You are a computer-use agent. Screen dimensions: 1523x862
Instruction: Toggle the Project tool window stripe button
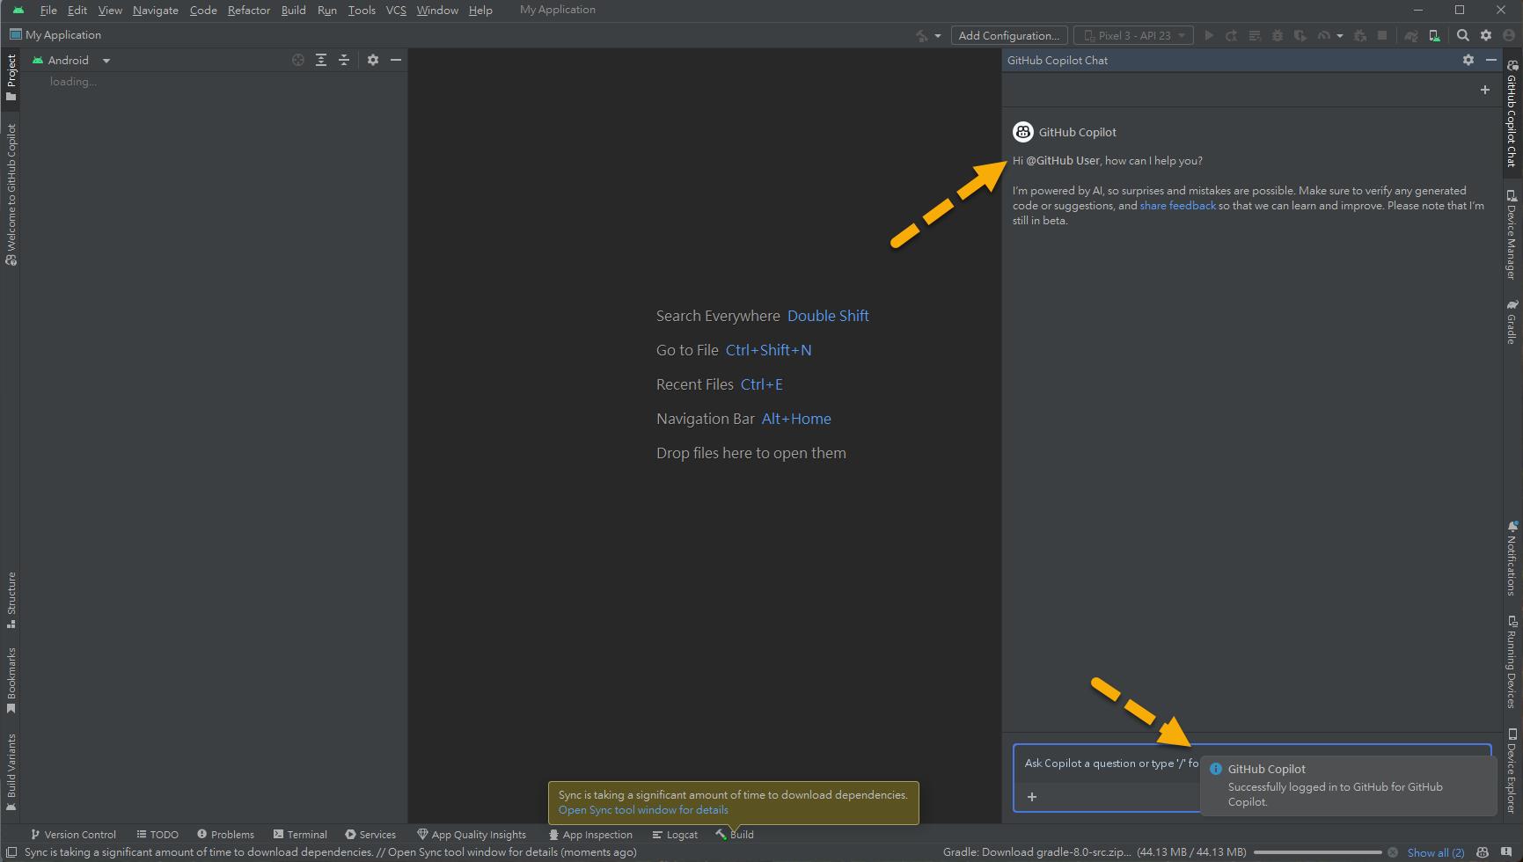point(11,77)
